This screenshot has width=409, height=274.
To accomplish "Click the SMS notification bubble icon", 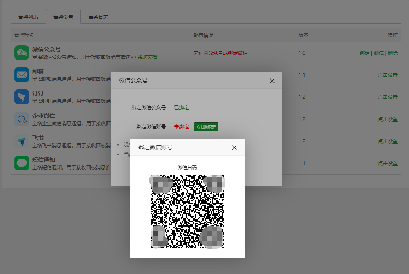I will (x=22, y=163).
